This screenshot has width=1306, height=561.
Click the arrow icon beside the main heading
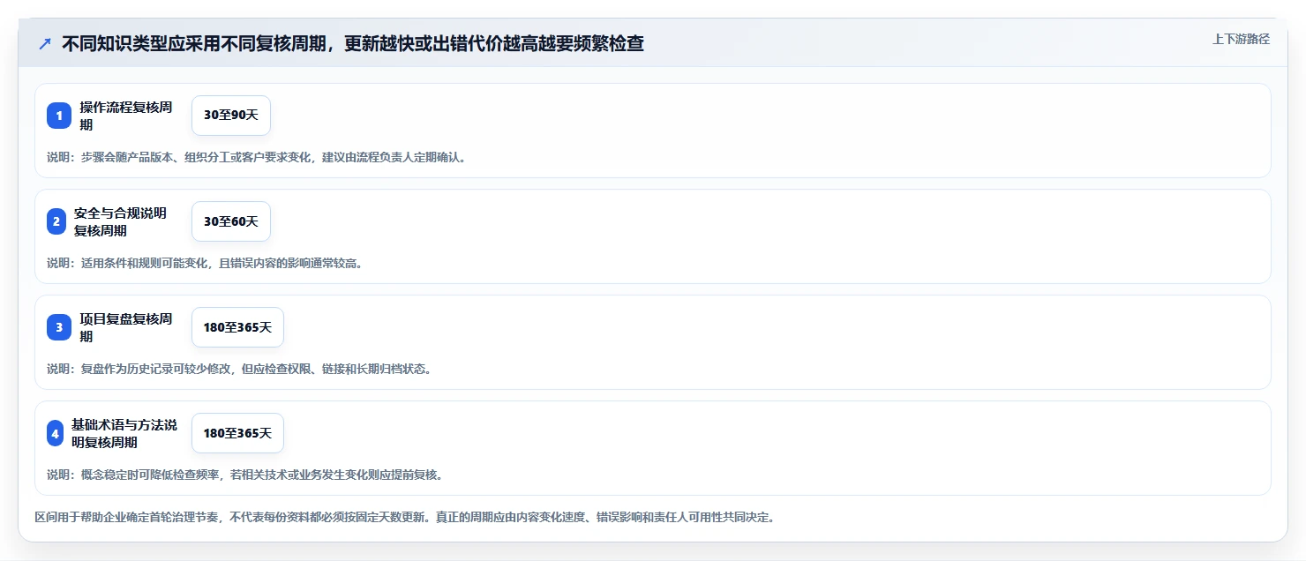45,44
